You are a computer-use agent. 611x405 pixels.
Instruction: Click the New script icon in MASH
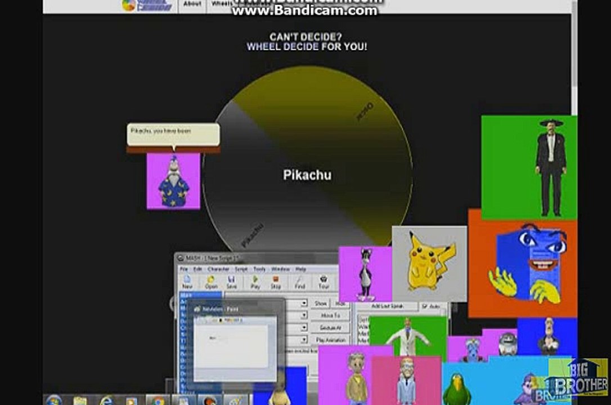[187, 282]
